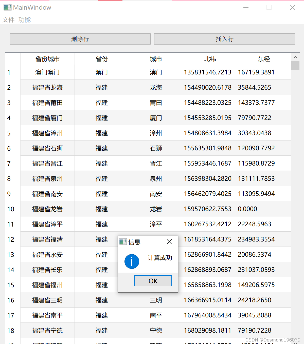This screenshot has width=304, height=344.
Task: Click the MainWindow application icon in title bar
Action: coord(7,7)
